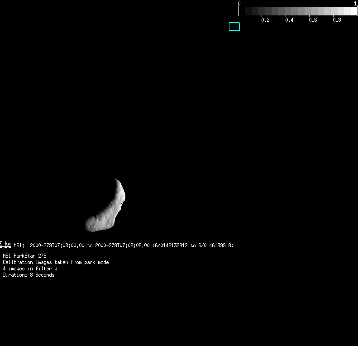Image resolution: width=358 pixels, height=346 pixels.
Task: Click the '4 images in filter 0' line
Action: pos(30,269)
